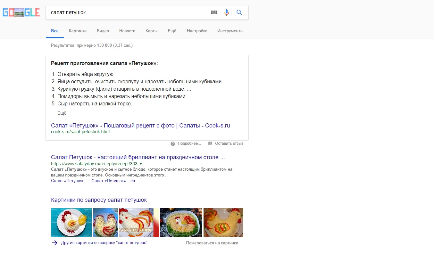Image resolution: width=434 pixels, height=254 pixels.
Task: Open the Салат Петушок настоящий бриллиант result
Action: coord(138,157)
